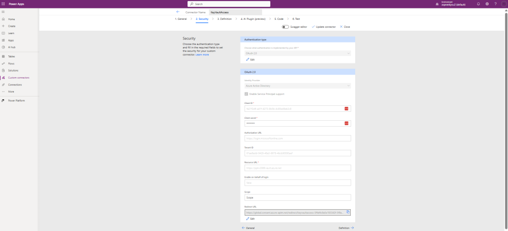This screenshot has width=508, height=231.
Task: Click the environment picker icon
Action: tap(437, 4)
